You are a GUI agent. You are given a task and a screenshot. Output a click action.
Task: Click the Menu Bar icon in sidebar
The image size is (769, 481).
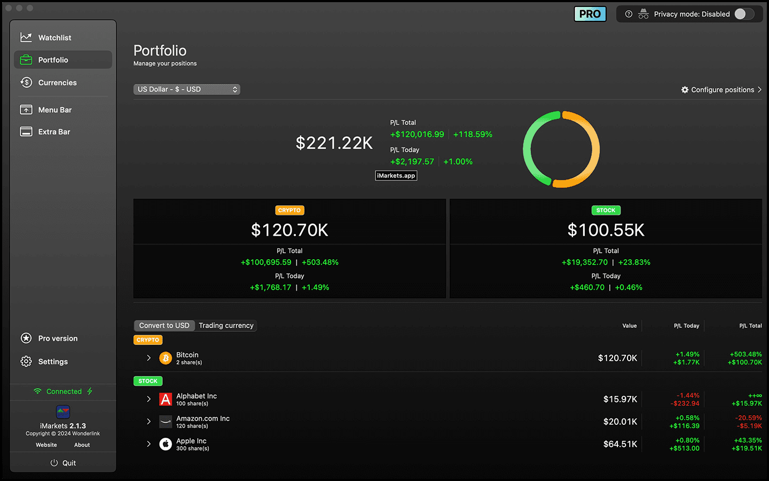[26, 110]
